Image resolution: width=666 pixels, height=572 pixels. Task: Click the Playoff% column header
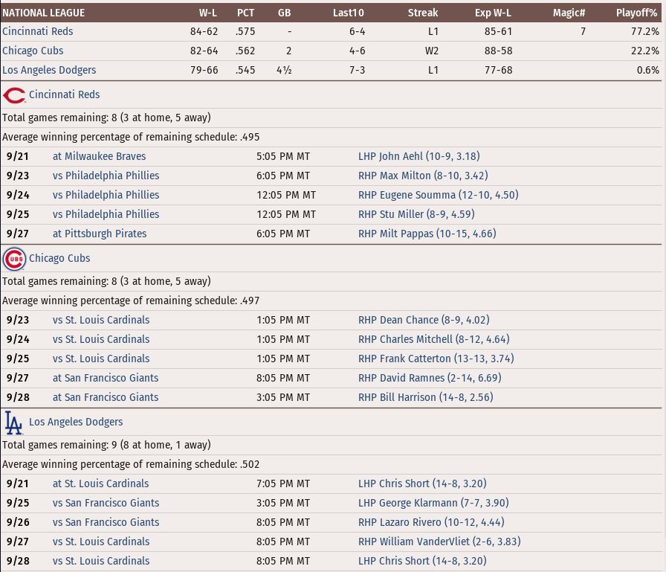click(637, 13)
